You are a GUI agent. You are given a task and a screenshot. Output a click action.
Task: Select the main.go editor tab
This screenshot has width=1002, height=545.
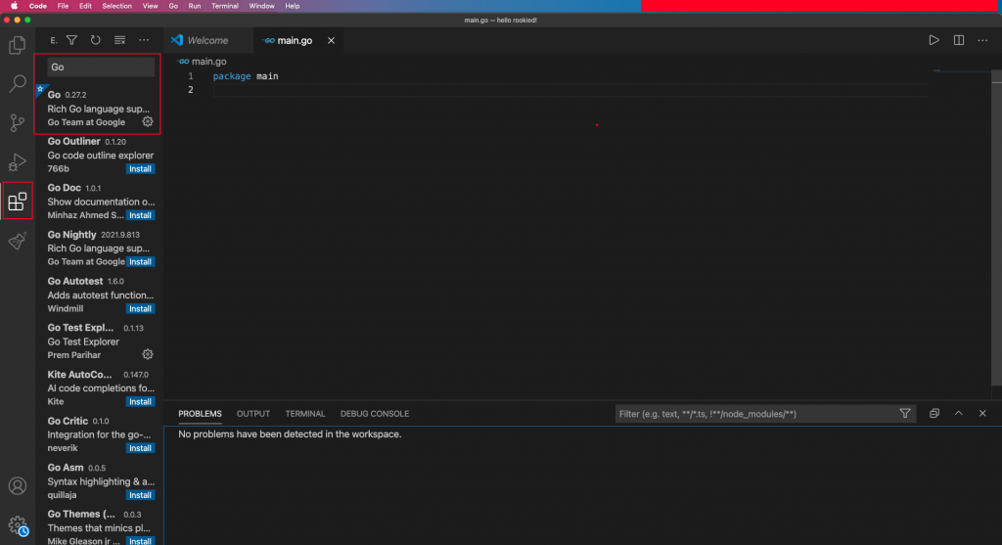point(295,40)
